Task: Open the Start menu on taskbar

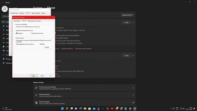Action: coord(62,109)
